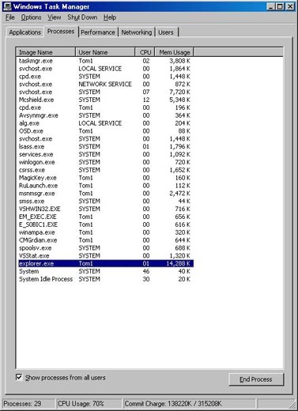Viewport: 298px width, 411px height.
Task: Toggle Show processes from all users checkbox
Action: point(19,377)
